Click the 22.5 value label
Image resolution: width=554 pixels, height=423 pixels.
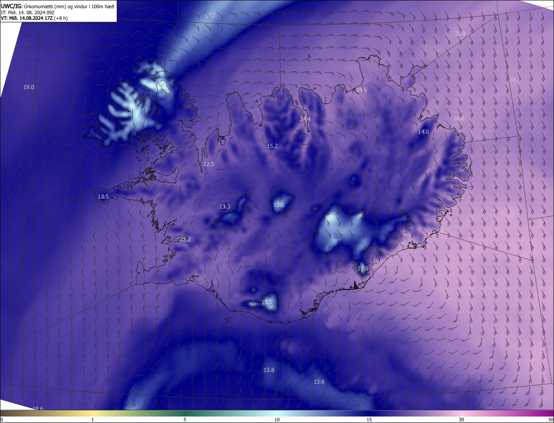[x=209, y=164]
